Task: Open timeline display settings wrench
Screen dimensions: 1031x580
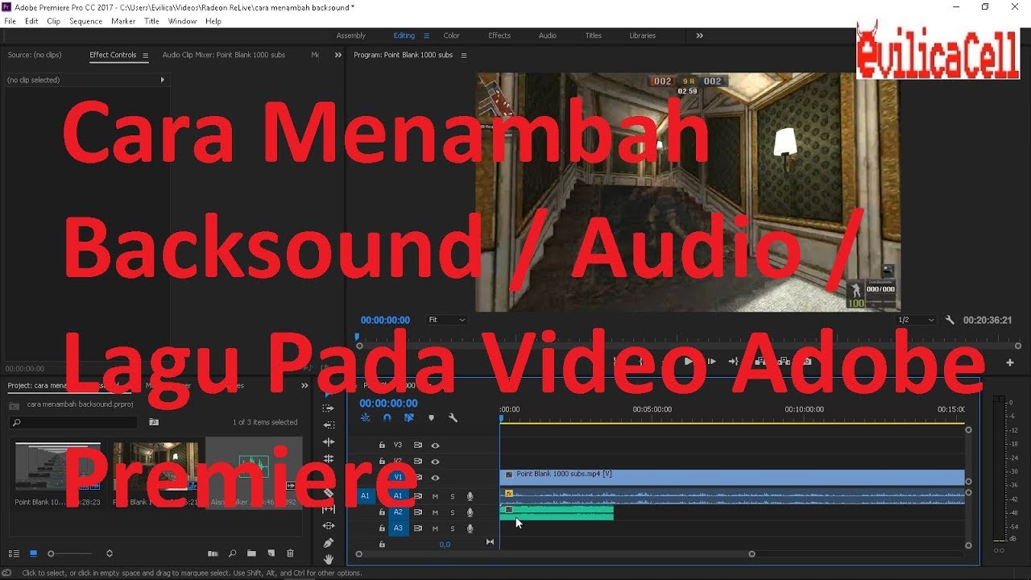Action: 453,418
